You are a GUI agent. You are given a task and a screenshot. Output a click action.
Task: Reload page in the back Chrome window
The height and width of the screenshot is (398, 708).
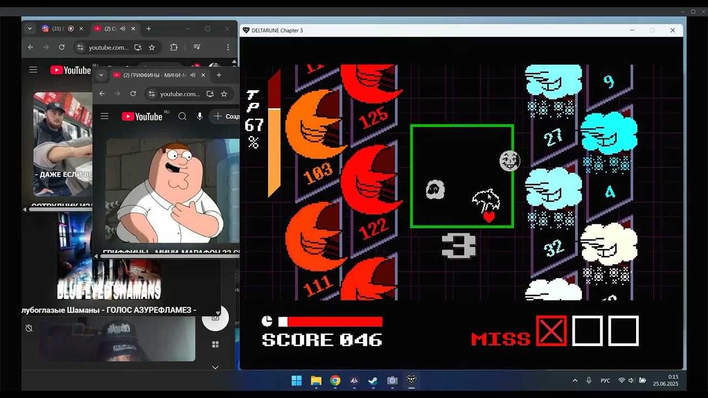click(61, 48)
